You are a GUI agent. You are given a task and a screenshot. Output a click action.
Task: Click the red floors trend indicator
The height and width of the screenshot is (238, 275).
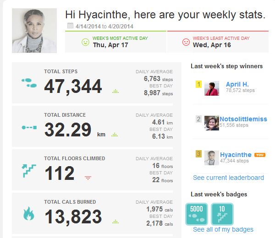click(x=88, y=178)
